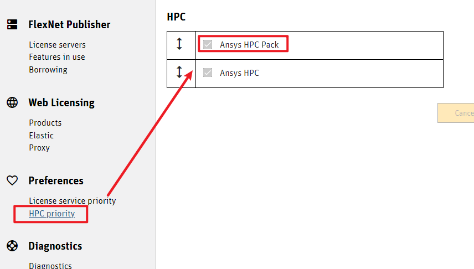
Task: Open Features in use page
Action: (57, 57)
